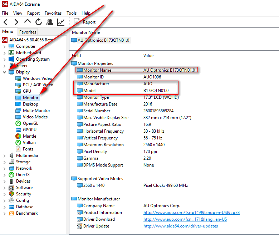This screenshot has height=235, width=279.
Task: Switch to the Menu tab
Action: coord(8,31)
